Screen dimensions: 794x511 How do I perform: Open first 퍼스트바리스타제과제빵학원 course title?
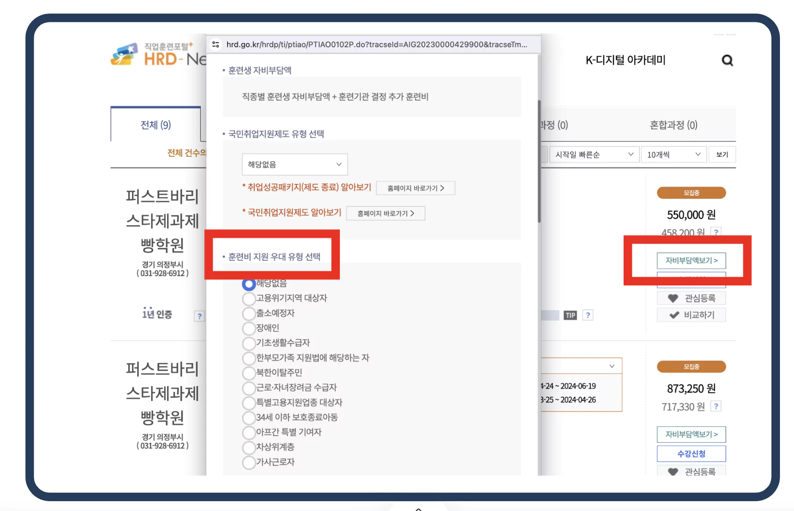point(162,220)
